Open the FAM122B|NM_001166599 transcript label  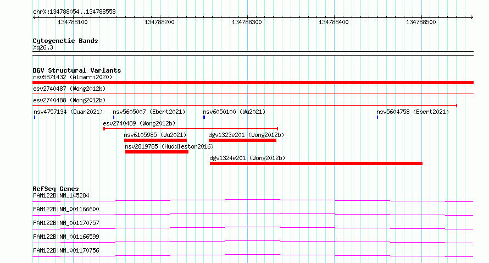pos(66,237)
